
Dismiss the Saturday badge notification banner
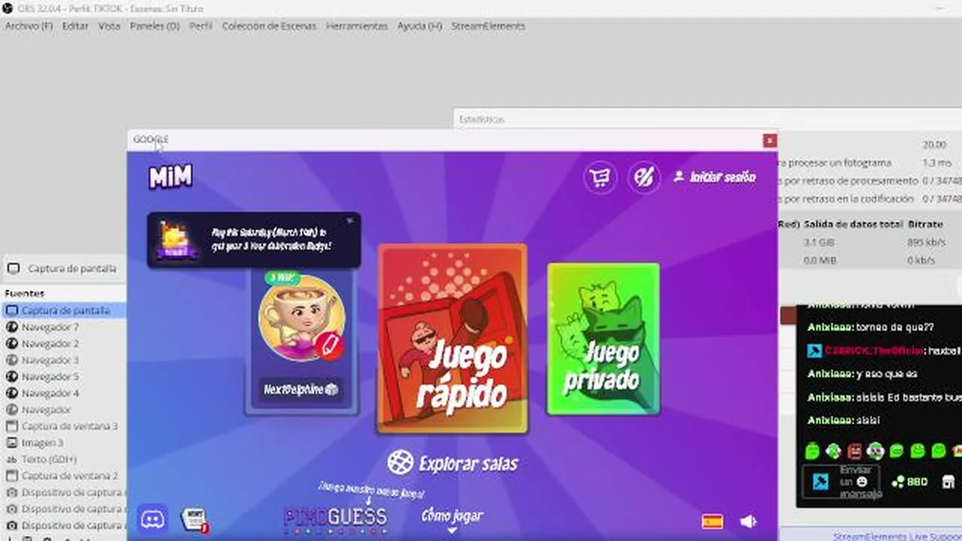[349, 221]
